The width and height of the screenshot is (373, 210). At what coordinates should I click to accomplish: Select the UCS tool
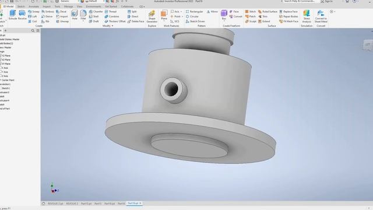[175, 22]
